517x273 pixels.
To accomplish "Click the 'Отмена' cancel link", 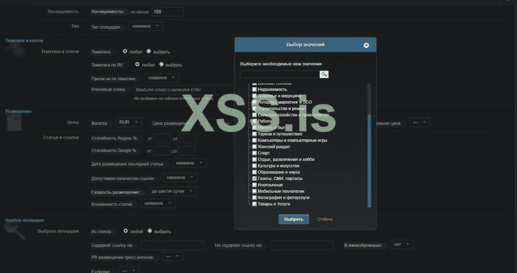I will pyautogui.click(x=324, y=219).
